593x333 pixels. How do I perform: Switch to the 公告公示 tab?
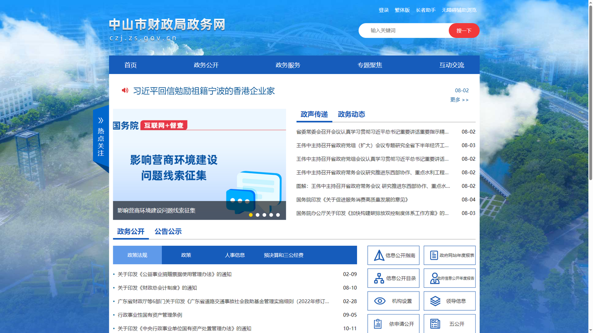click(x=168, y=231)
